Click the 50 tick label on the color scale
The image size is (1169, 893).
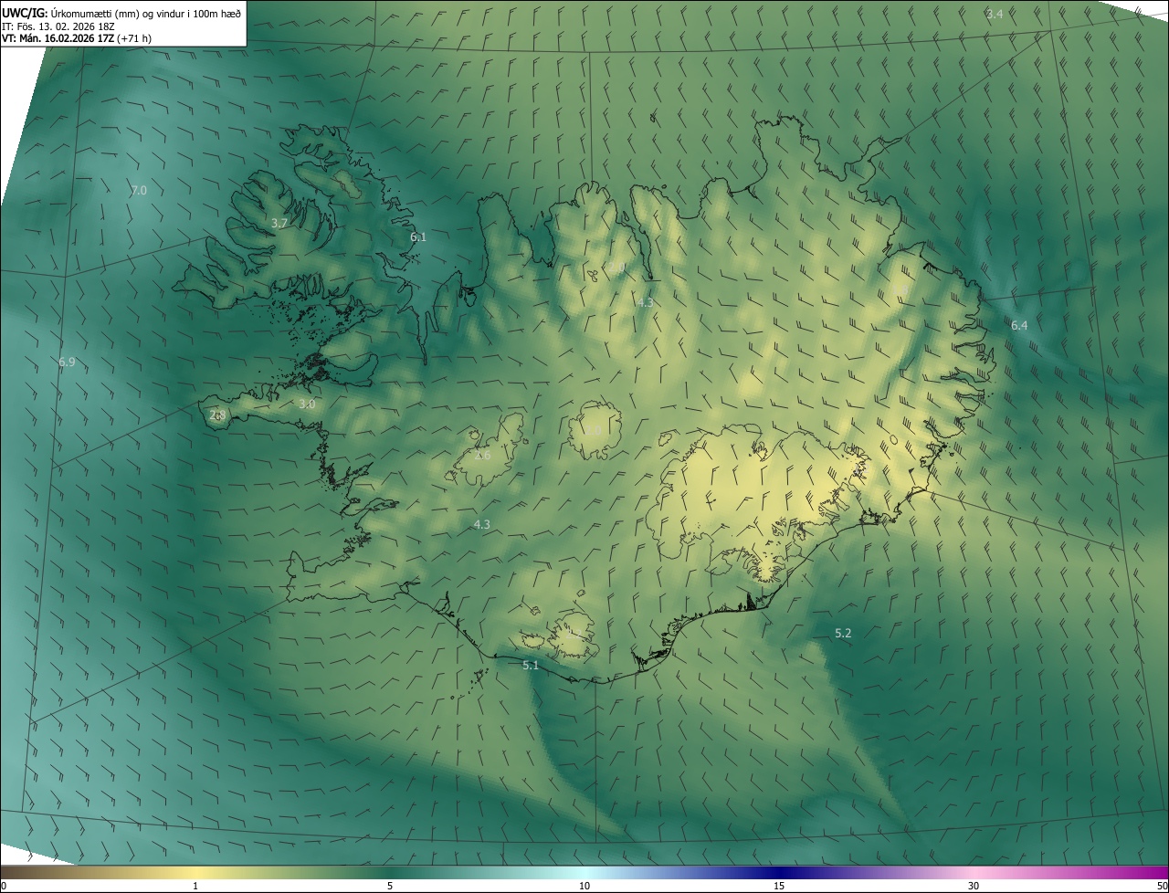(1161, 886)
